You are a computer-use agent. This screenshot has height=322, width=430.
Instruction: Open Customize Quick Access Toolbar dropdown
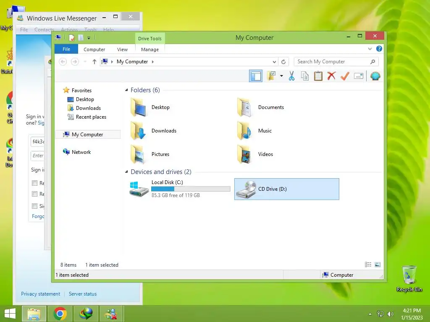pos(89,38)
